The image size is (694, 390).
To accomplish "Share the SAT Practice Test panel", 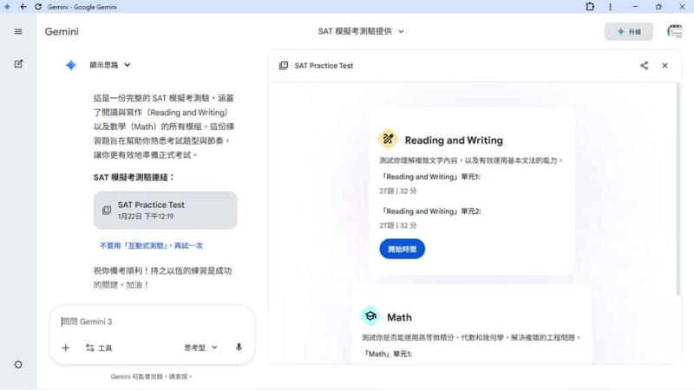I will (x=644, y=66).
